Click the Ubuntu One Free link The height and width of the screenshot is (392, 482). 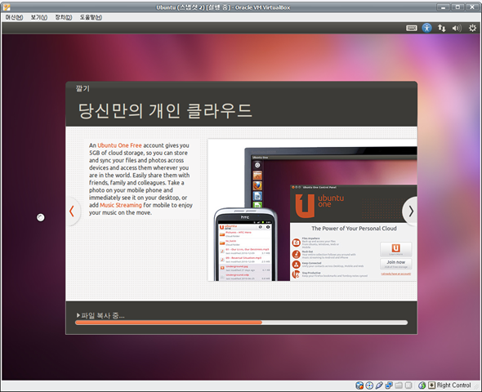point(119,145)
